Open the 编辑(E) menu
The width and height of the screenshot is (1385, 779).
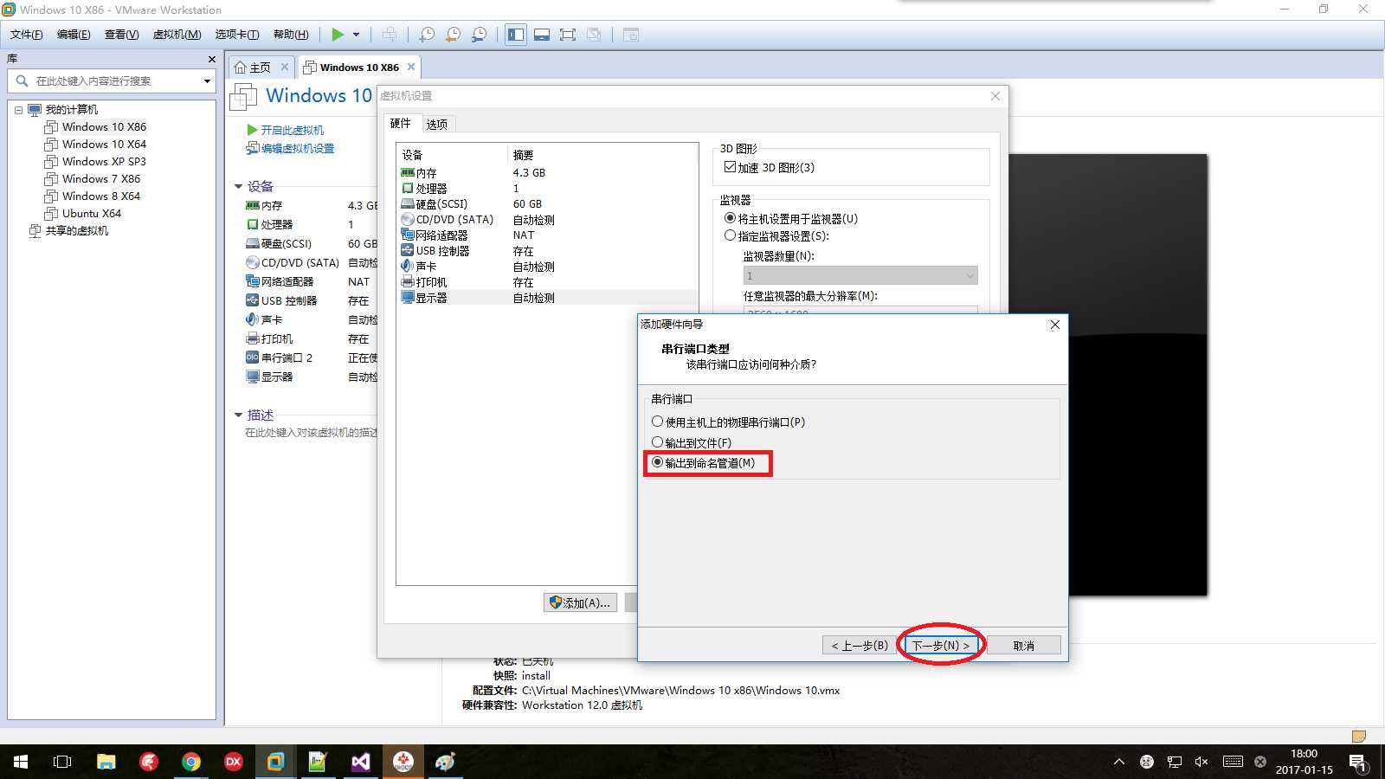point(74,35)
